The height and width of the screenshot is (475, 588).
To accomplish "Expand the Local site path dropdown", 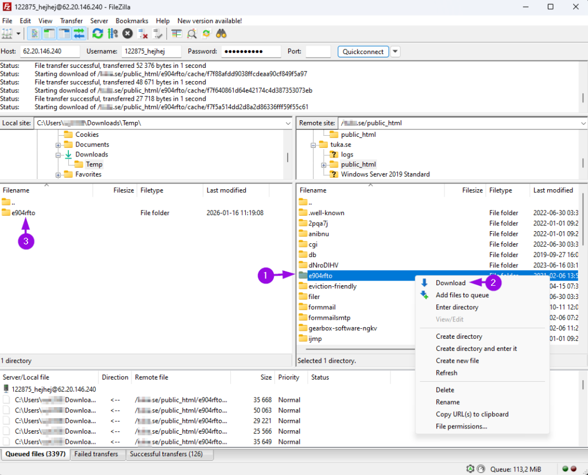I will 288,123.
